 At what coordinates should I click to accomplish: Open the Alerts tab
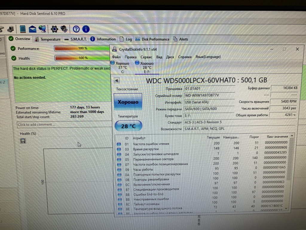point(181,39)
